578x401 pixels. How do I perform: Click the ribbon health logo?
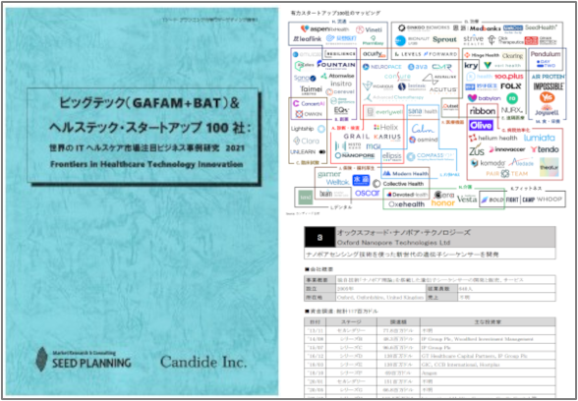point(482,111)
